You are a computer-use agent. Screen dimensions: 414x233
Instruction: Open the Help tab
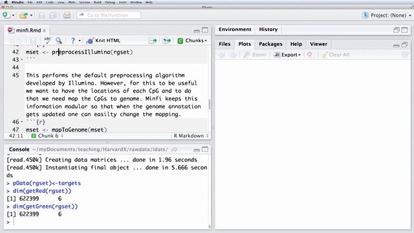(296, 44)
